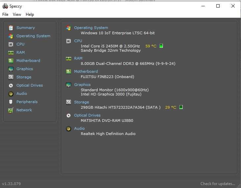Open the Help menu

(x=30, y=14)
